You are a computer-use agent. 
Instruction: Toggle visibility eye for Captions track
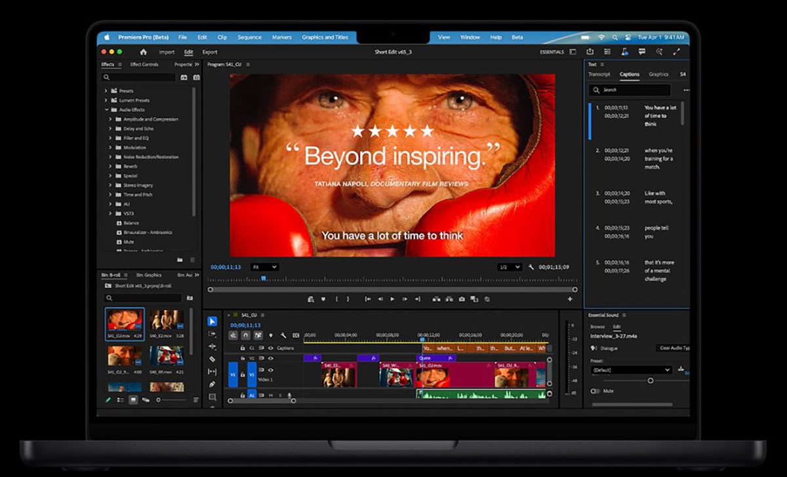coord(270,348)
